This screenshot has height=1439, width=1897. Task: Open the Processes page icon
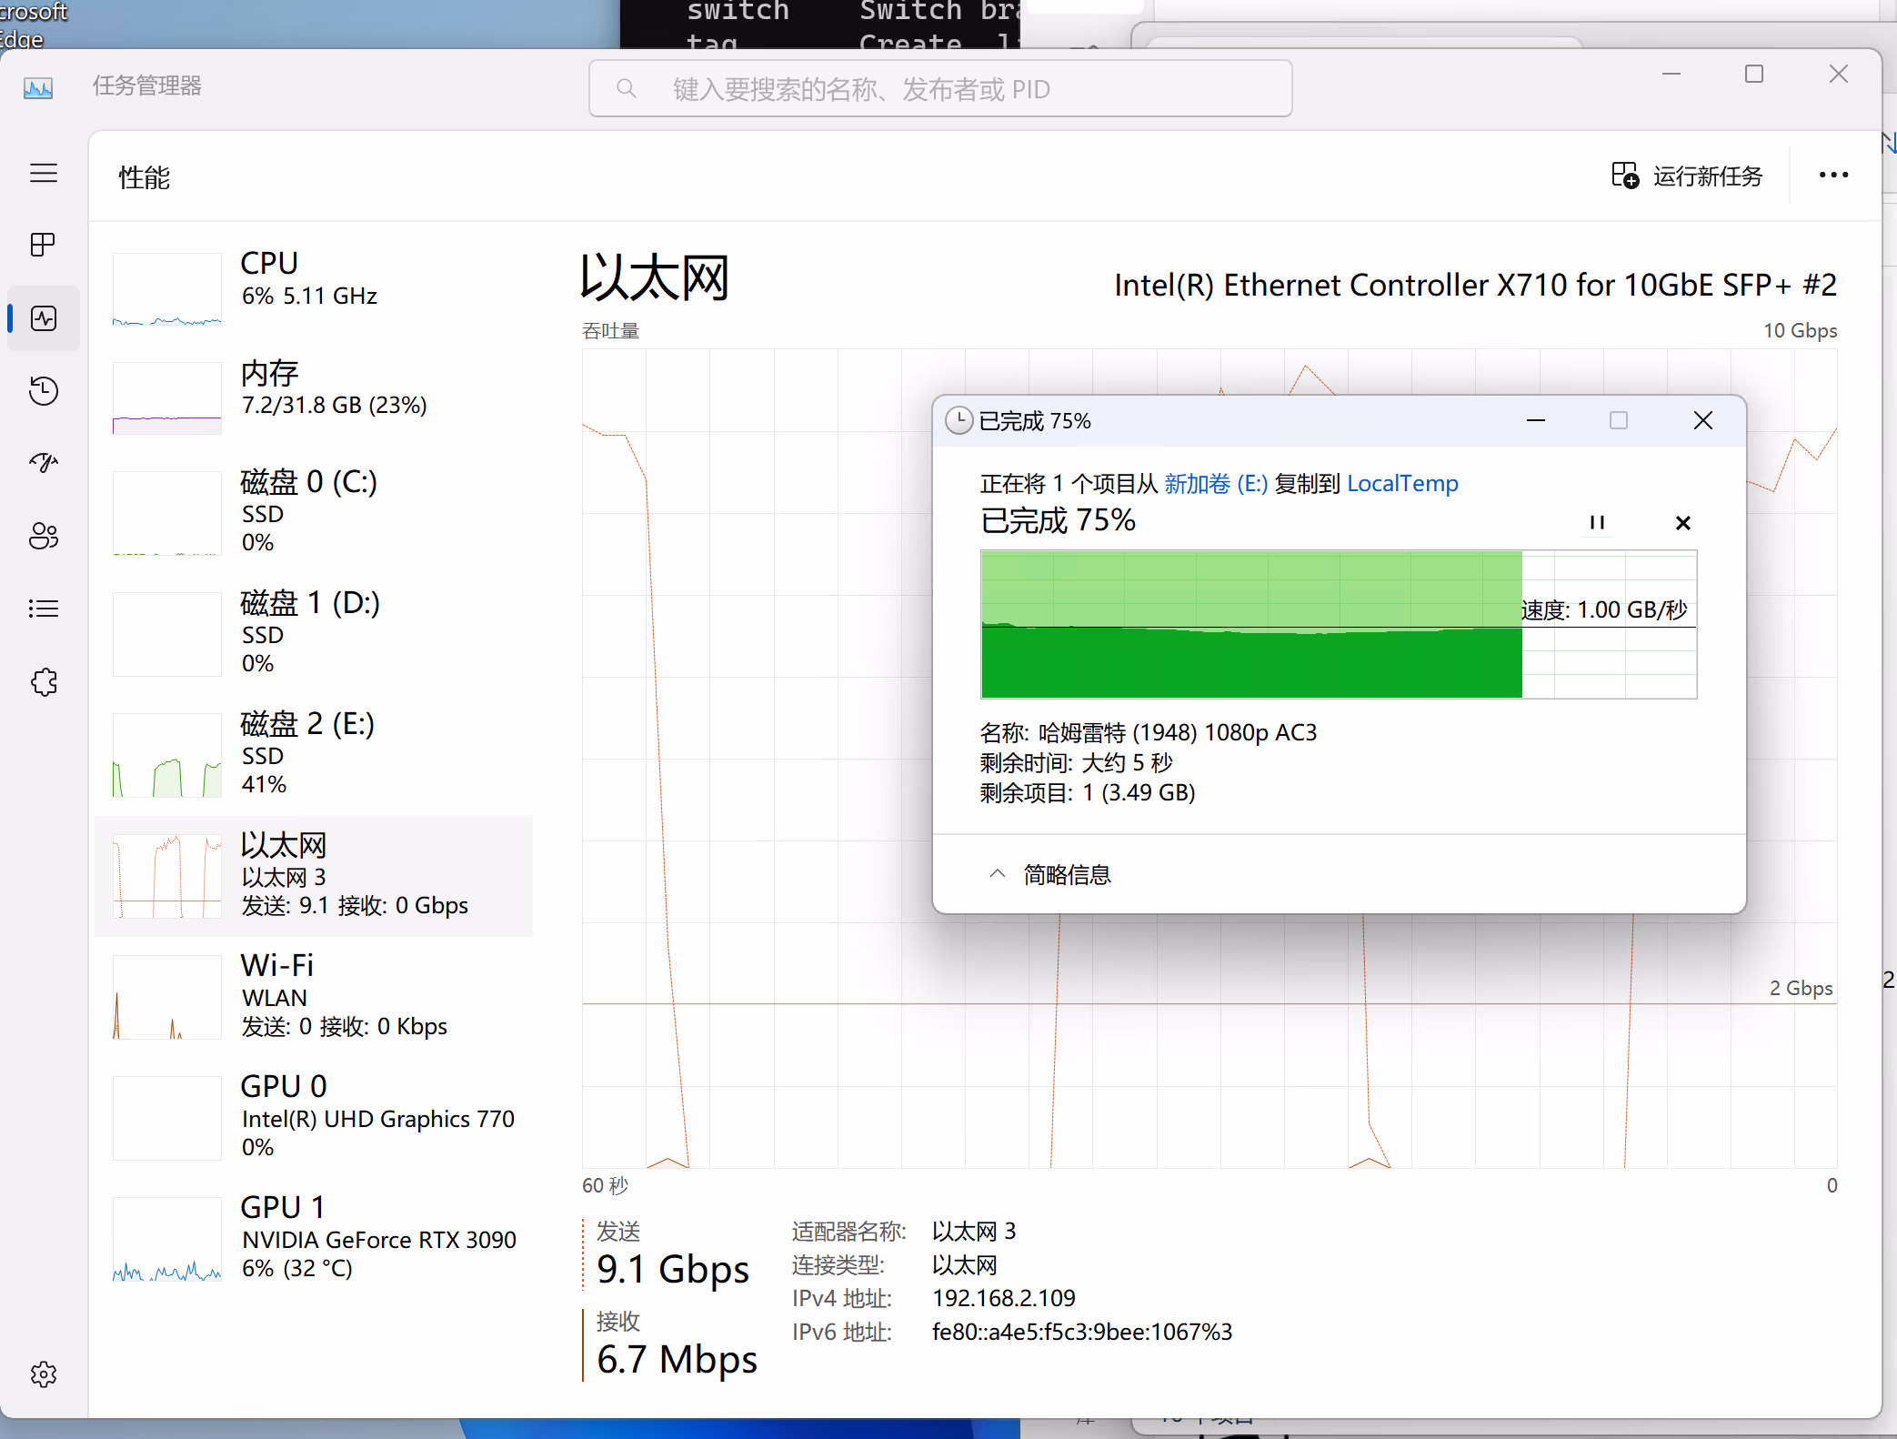pyautogui.click(x=43, y=245)
